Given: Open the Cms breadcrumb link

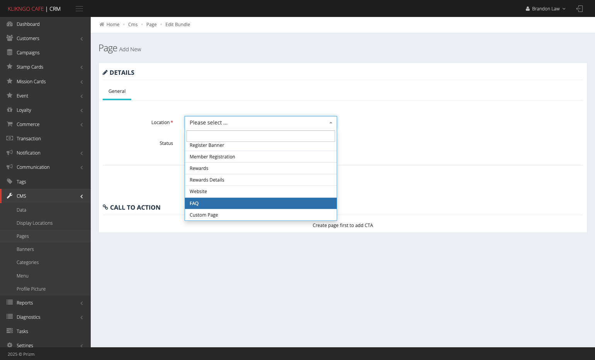Looking at the screenshot, I should coord(133,24).
